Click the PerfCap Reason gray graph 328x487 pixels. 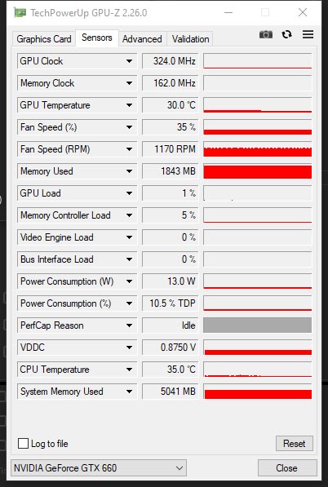coord(258,325)
